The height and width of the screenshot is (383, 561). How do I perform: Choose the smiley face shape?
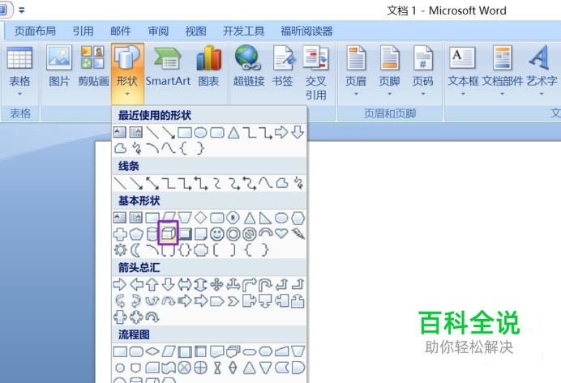pos(216,234)
